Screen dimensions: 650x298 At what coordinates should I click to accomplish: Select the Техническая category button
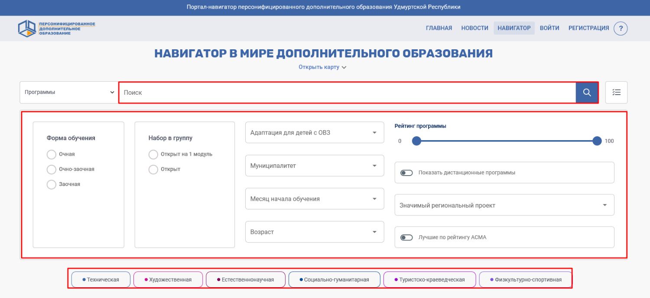(x=101, y=280)
